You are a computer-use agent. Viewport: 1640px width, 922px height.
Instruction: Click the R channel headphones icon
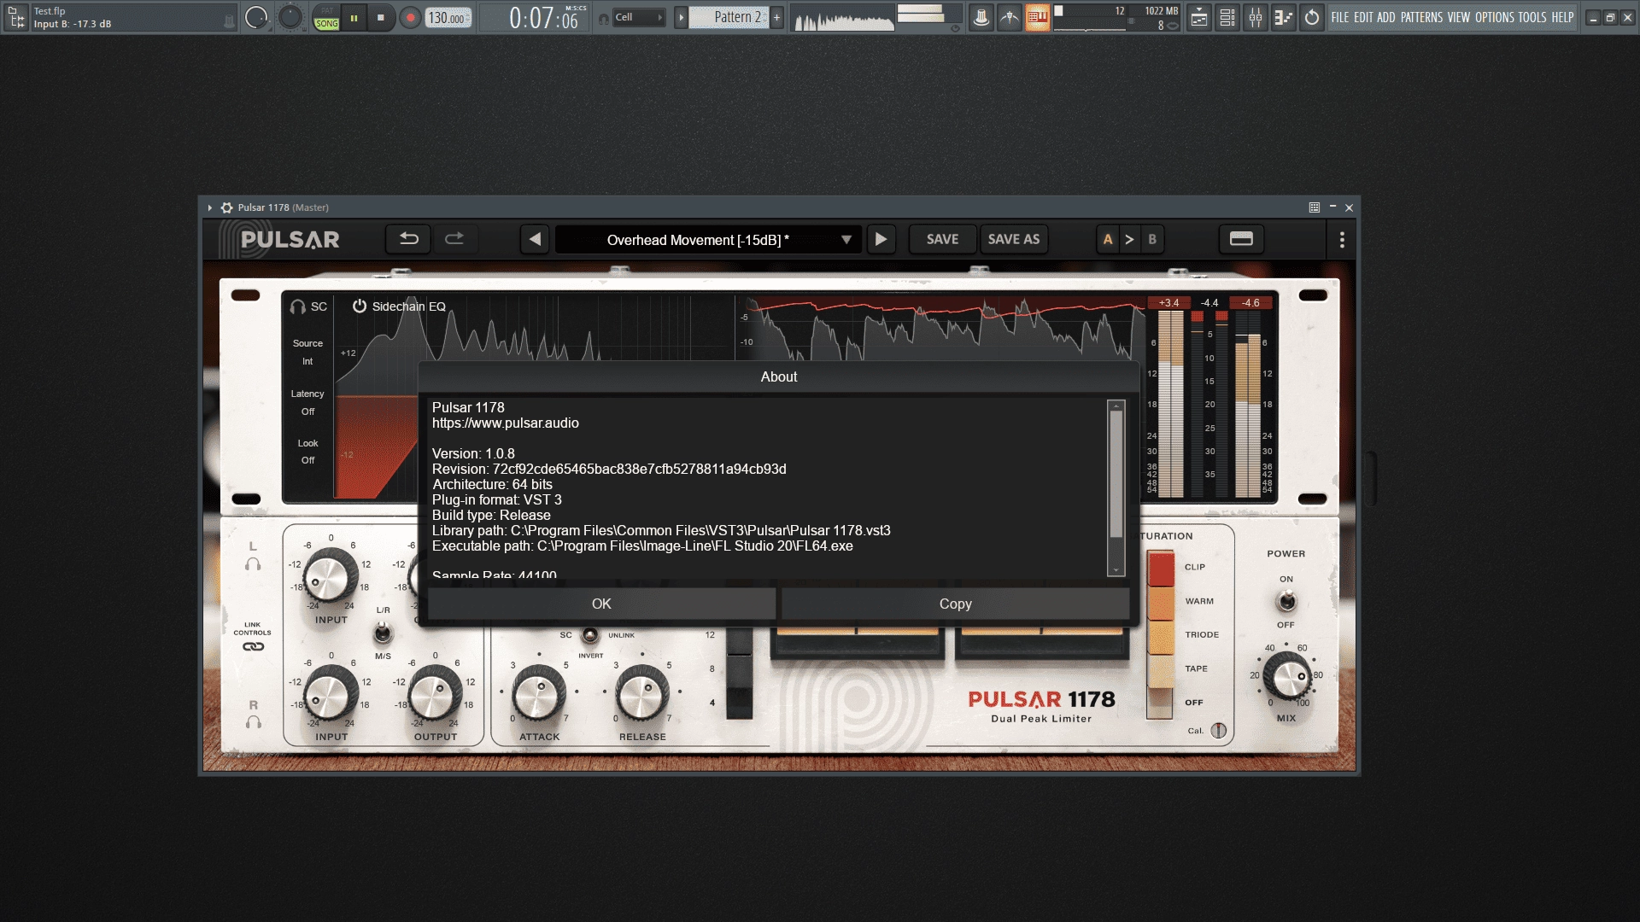click(253, 722)
